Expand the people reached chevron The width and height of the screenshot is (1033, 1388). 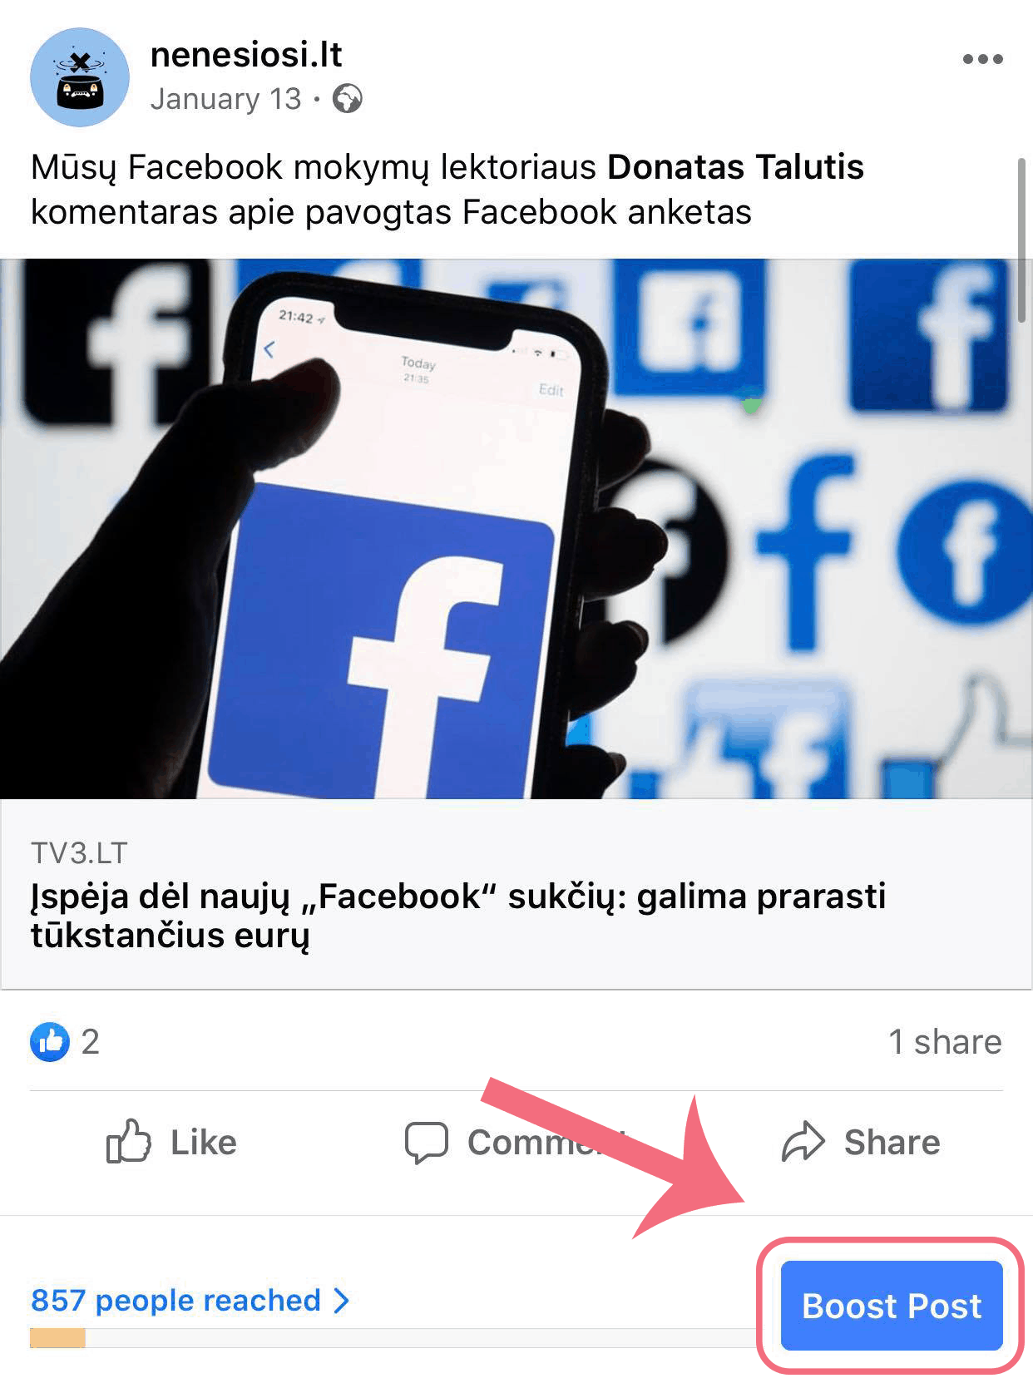click(x=341, y=1300)
